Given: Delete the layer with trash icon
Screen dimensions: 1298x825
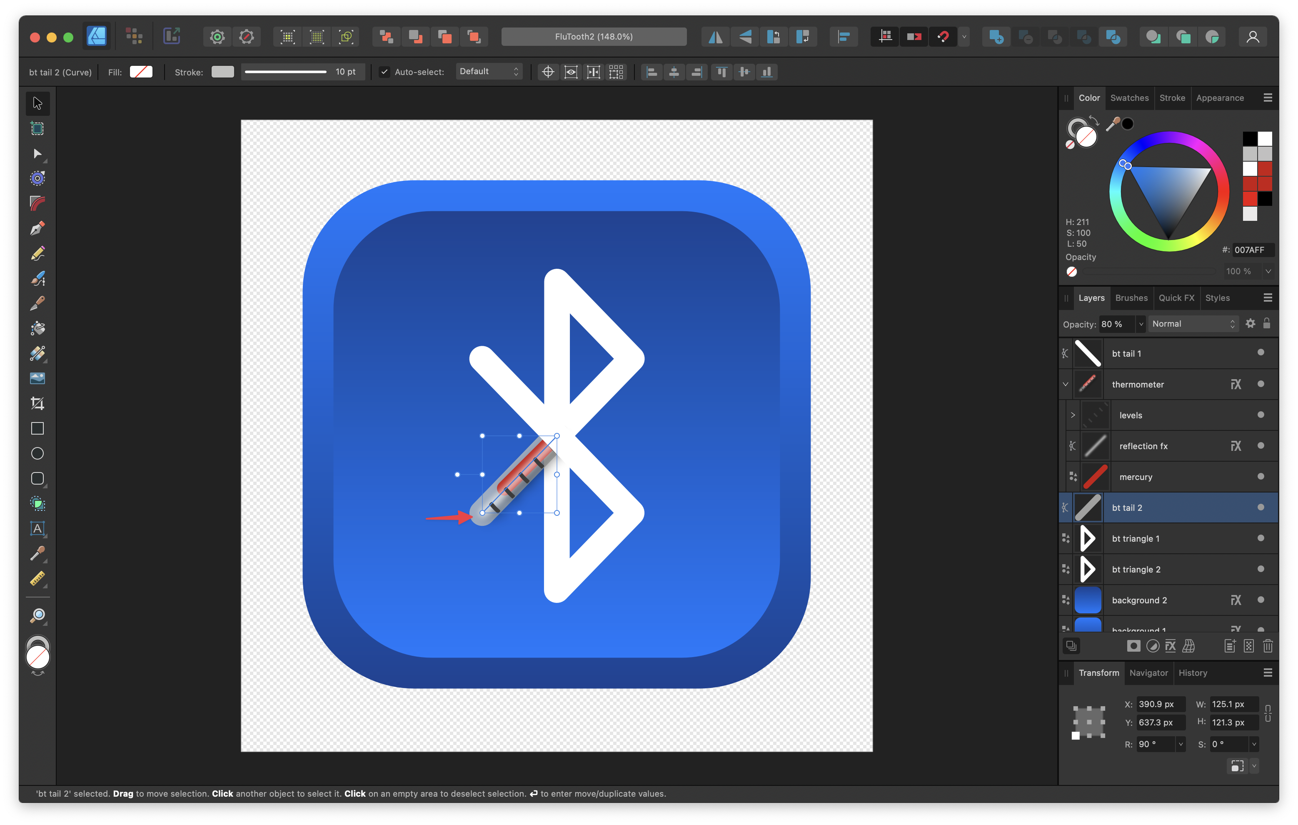Looking at the screenshot, I should click(1268, 646).
